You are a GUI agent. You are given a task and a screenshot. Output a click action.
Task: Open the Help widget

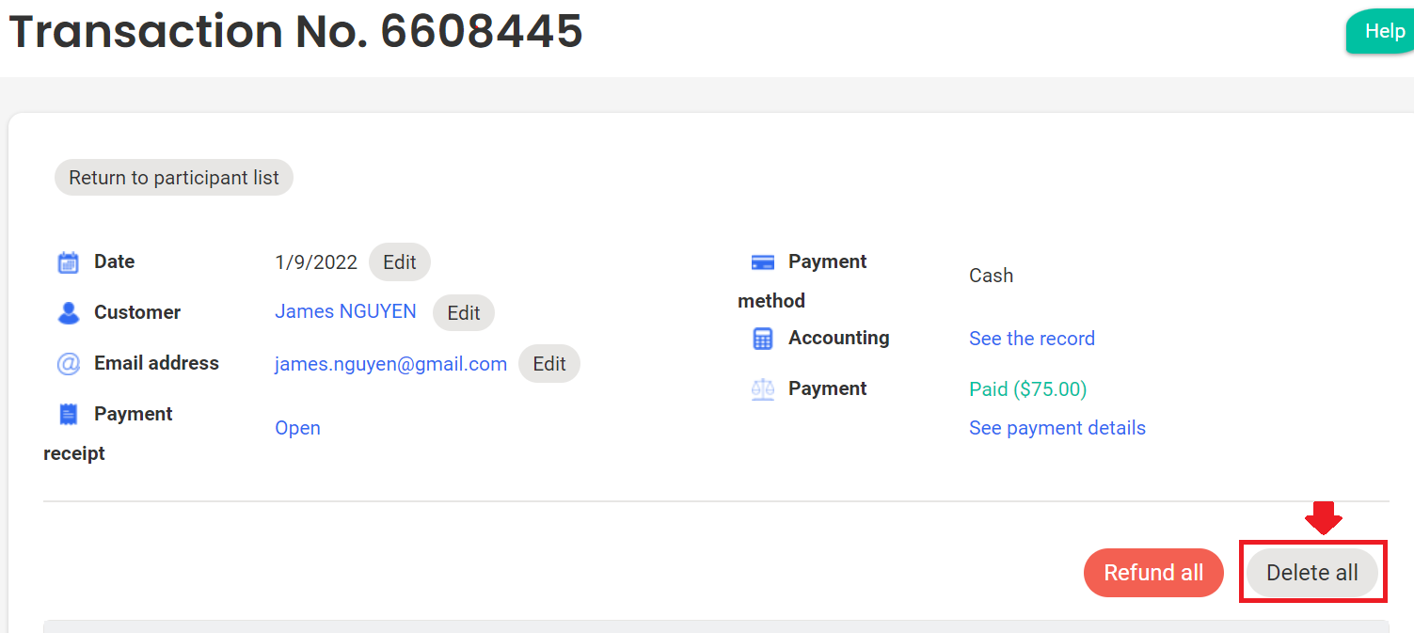[x=1381, y=31]
